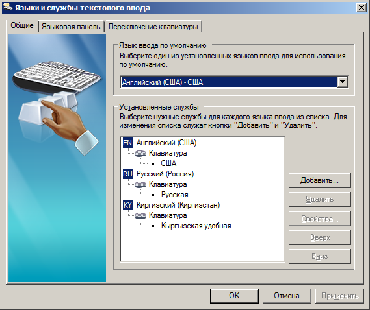
Task: Open the Переключение клавиатуры tab
Action: tap(153, 27)
